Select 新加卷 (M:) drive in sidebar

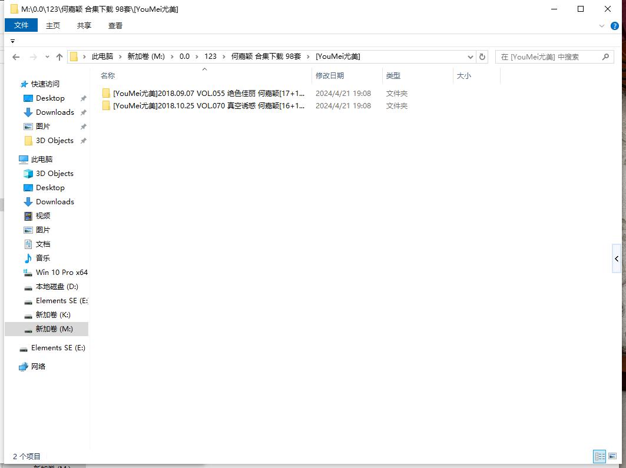(x=47, y=329)
